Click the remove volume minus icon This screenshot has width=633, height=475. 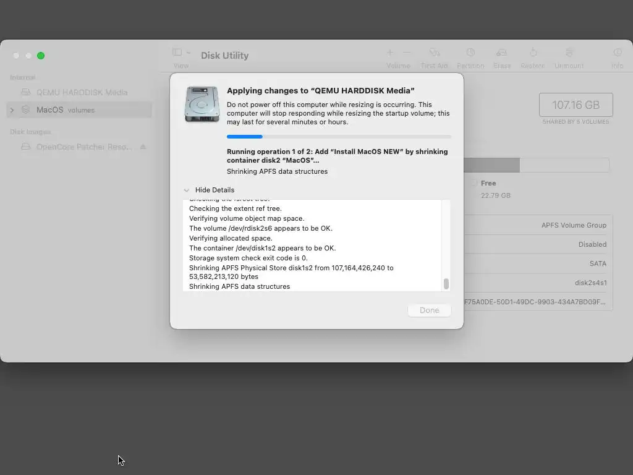tap(407, 53)
